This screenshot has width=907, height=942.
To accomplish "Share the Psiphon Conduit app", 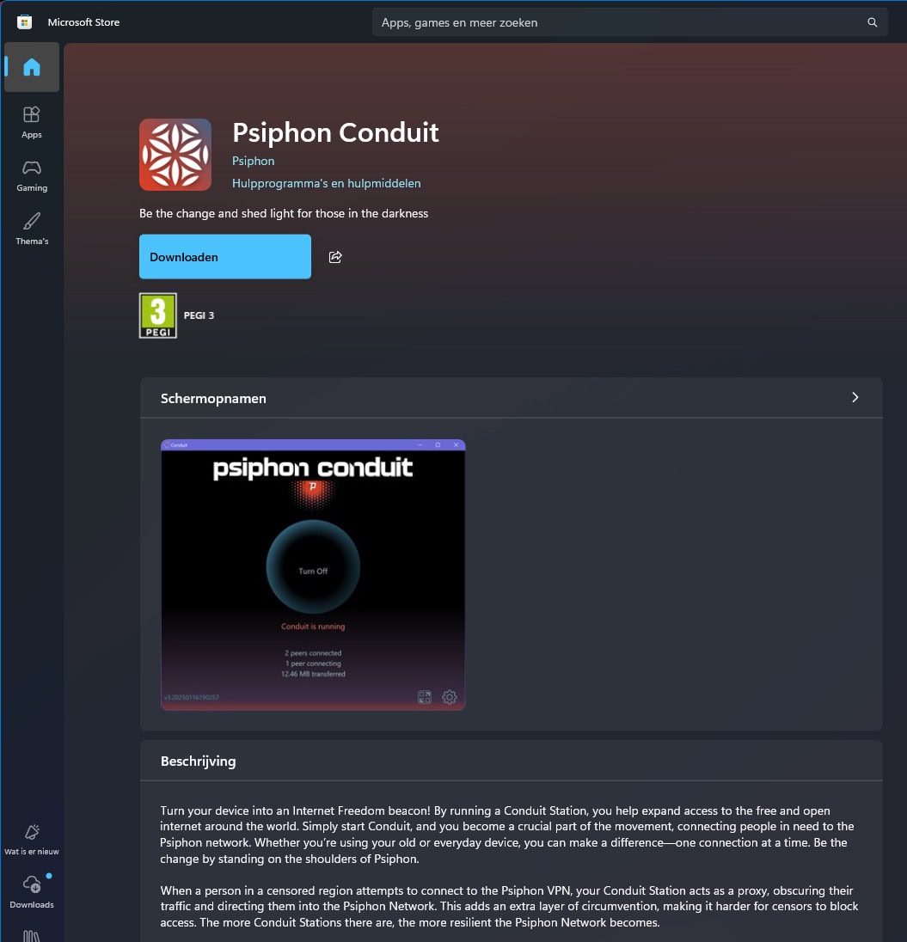I will pyautogui.click(x=335, y=257).
